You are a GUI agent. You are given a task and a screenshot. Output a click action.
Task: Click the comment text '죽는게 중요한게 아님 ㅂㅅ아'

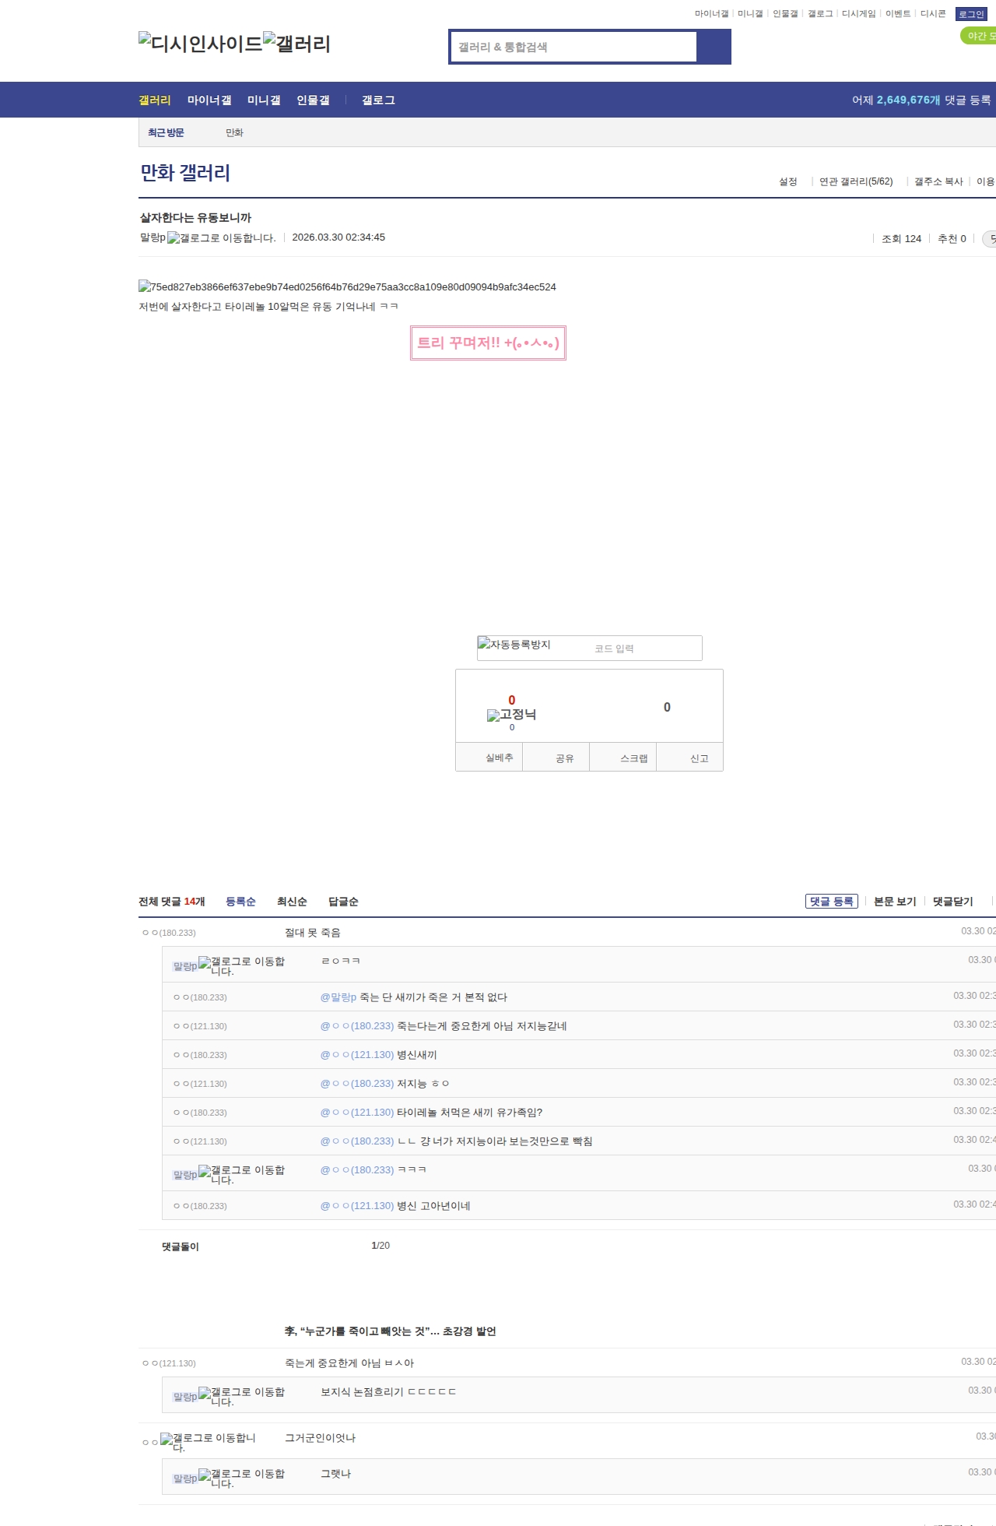point(349,1363)
